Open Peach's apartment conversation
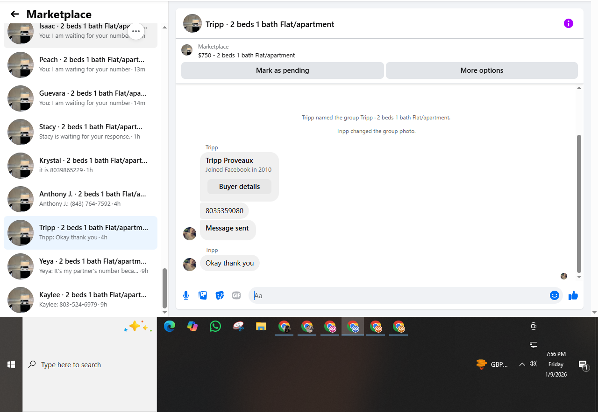The height and width of the screenshot is (412, 598). click(x=80, y=65)
